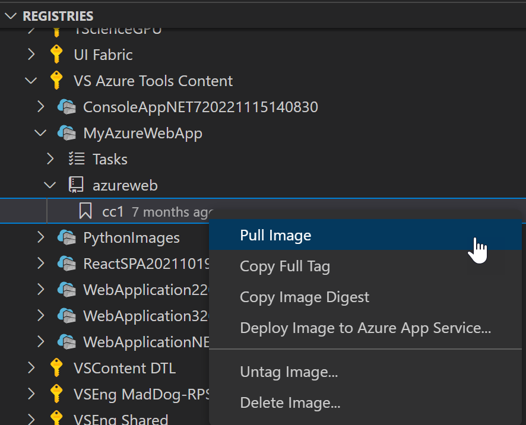Click Untag Image in the context menu

click(x=289, y=372)
